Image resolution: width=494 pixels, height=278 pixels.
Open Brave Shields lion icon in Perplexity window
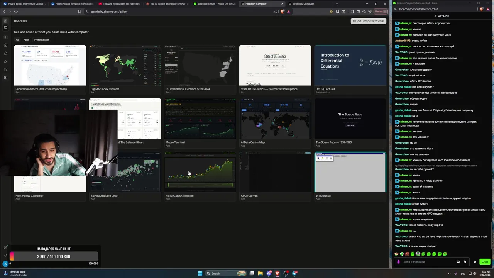[x=282, y=12]
